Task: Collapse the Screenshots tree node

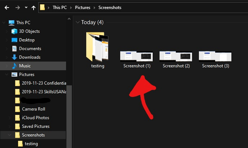Action: [10, 135]
